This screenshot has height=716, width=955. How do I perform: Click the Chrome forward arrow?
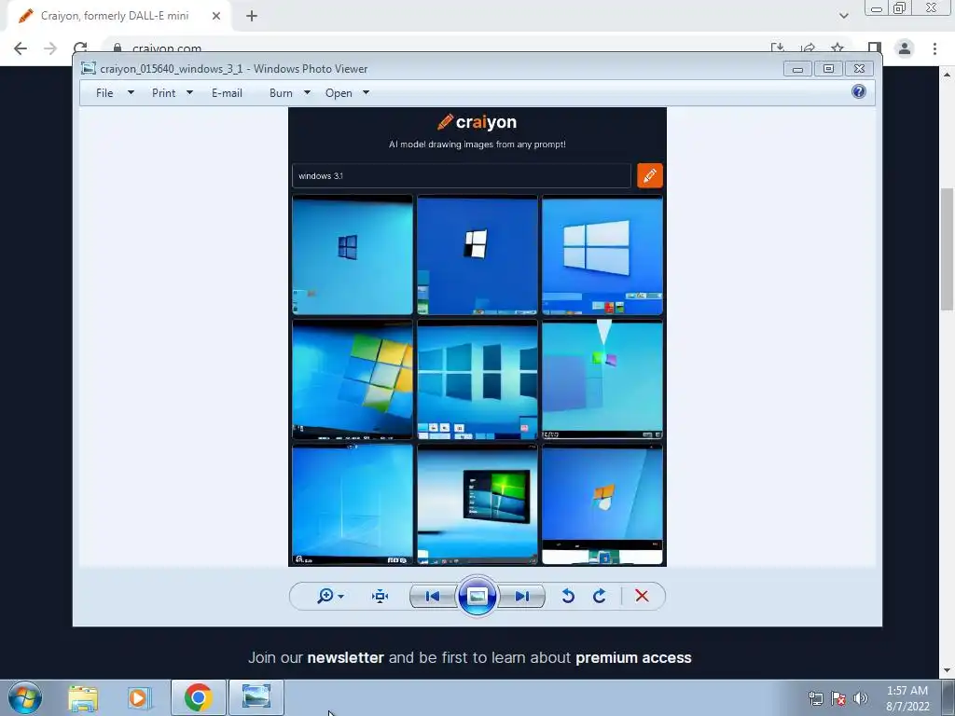(x=50, y=48)
